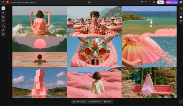Open the hamburger main menu

(3, 2)
